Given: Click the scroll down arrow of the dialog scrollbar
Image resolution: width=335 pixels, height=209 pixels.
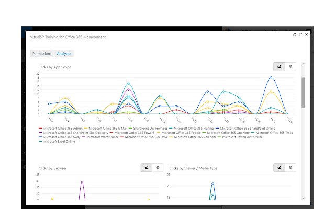Looking at the screenshot, I should [x=303, y=198].
